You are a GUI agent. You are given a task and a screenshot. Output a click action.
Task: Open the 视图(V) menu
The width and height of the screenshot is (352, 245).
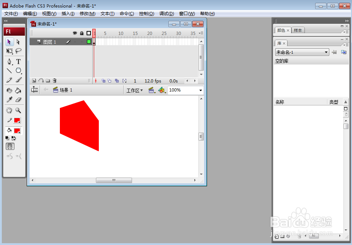click(49, 14)
